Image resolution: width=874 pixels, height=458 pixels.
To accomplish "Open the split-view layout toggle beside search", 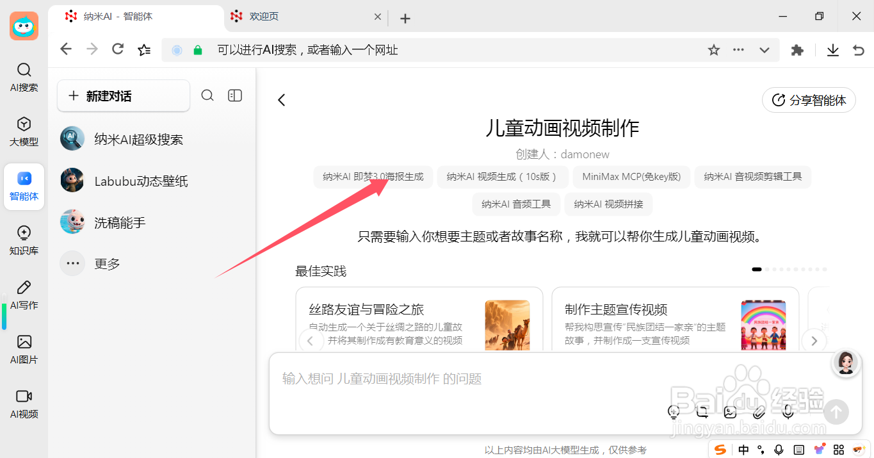I will point(234,95).
